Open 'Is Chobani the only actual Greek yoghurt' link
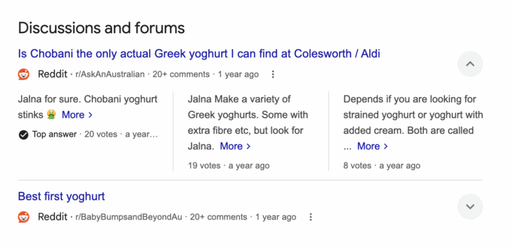This screenshot has height=250, width=511. coord(199,54)
